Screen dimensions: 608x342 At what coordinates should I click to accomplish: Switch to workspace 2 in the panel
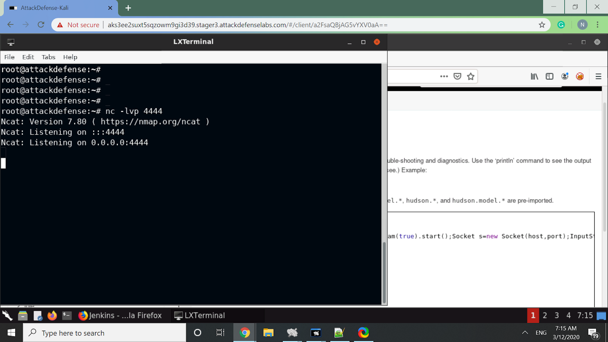point(545,315)
